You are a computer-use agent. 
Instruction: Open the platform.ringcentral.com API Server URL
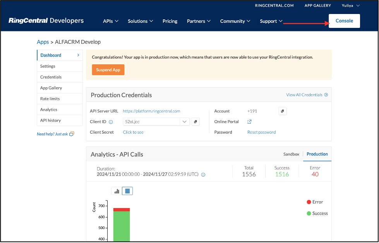click(151, 111)
